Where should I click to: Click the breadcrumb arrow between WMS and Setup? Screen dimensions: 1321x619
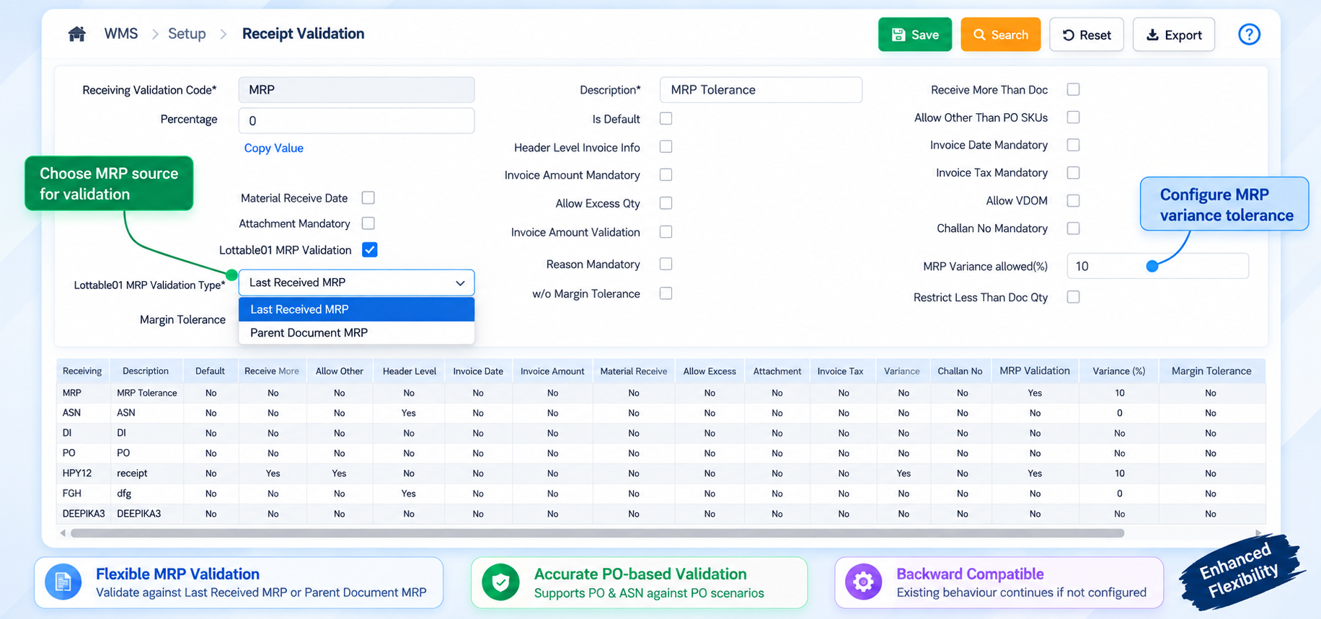click(x=154, y=35)
